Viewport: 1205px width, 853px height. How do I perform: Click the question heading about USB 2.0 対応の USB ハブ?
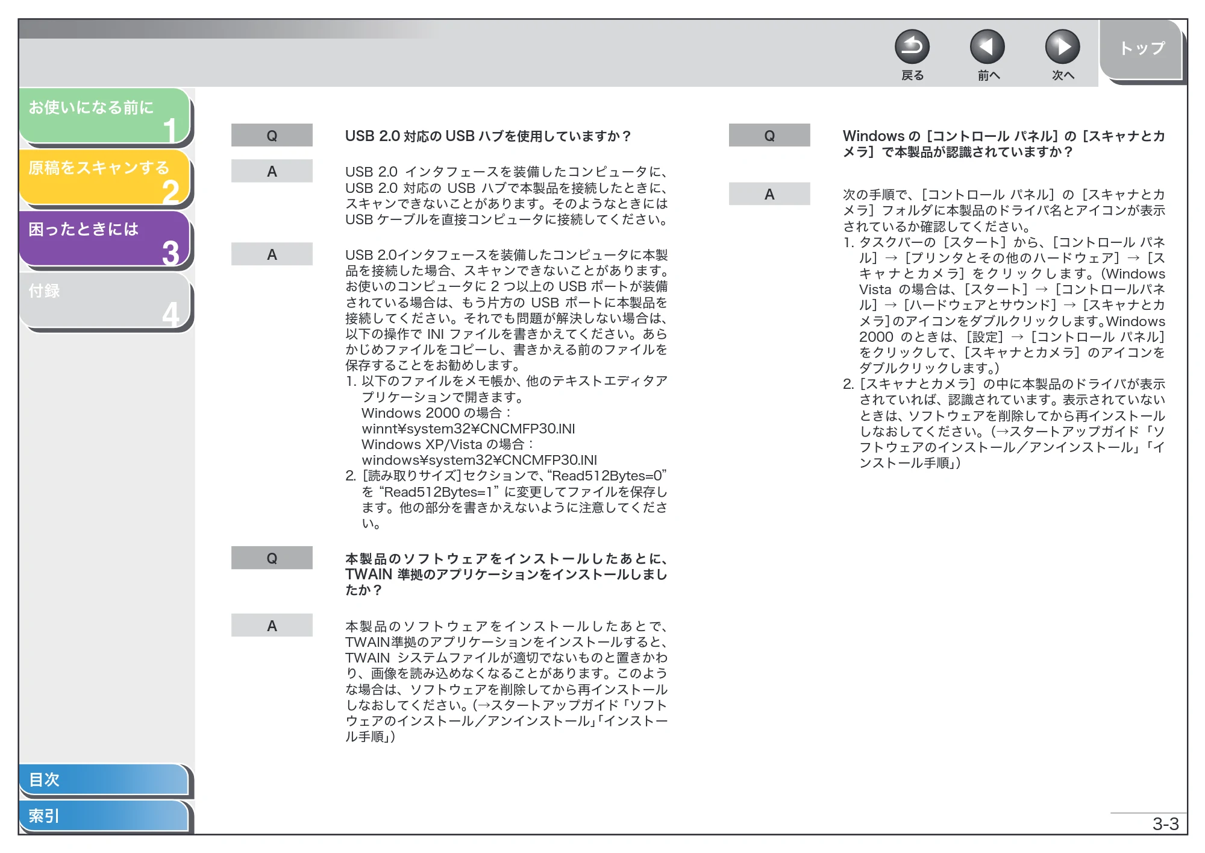(488, 136)
